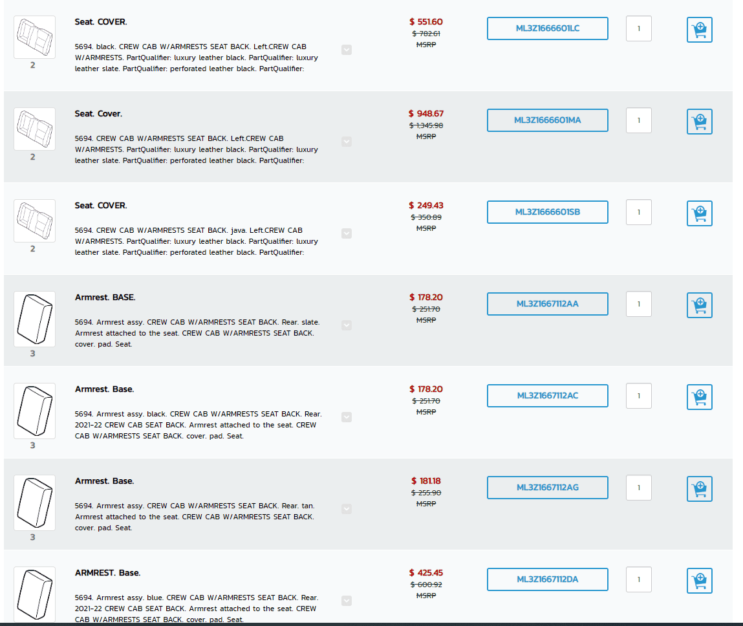Expand description of tan armrest base

click(x=347, y=509)
